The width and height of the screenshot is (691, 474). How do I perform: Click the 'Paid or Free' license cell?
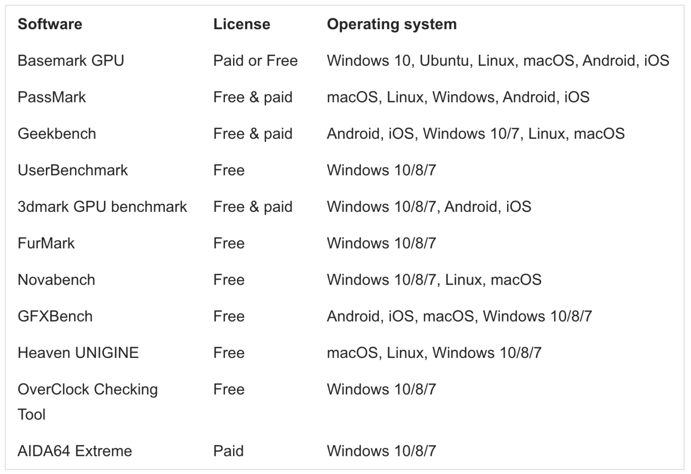click(255, 61)
